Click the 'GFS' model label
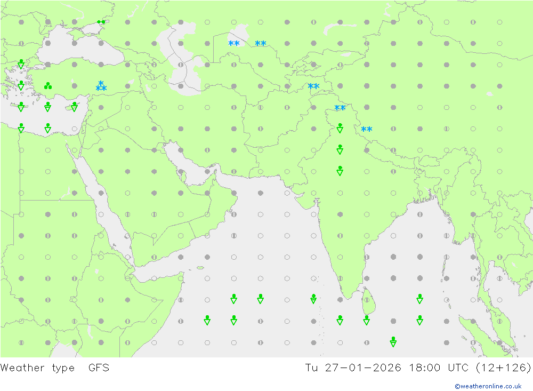Screen dimensions: 533x391 99,368
